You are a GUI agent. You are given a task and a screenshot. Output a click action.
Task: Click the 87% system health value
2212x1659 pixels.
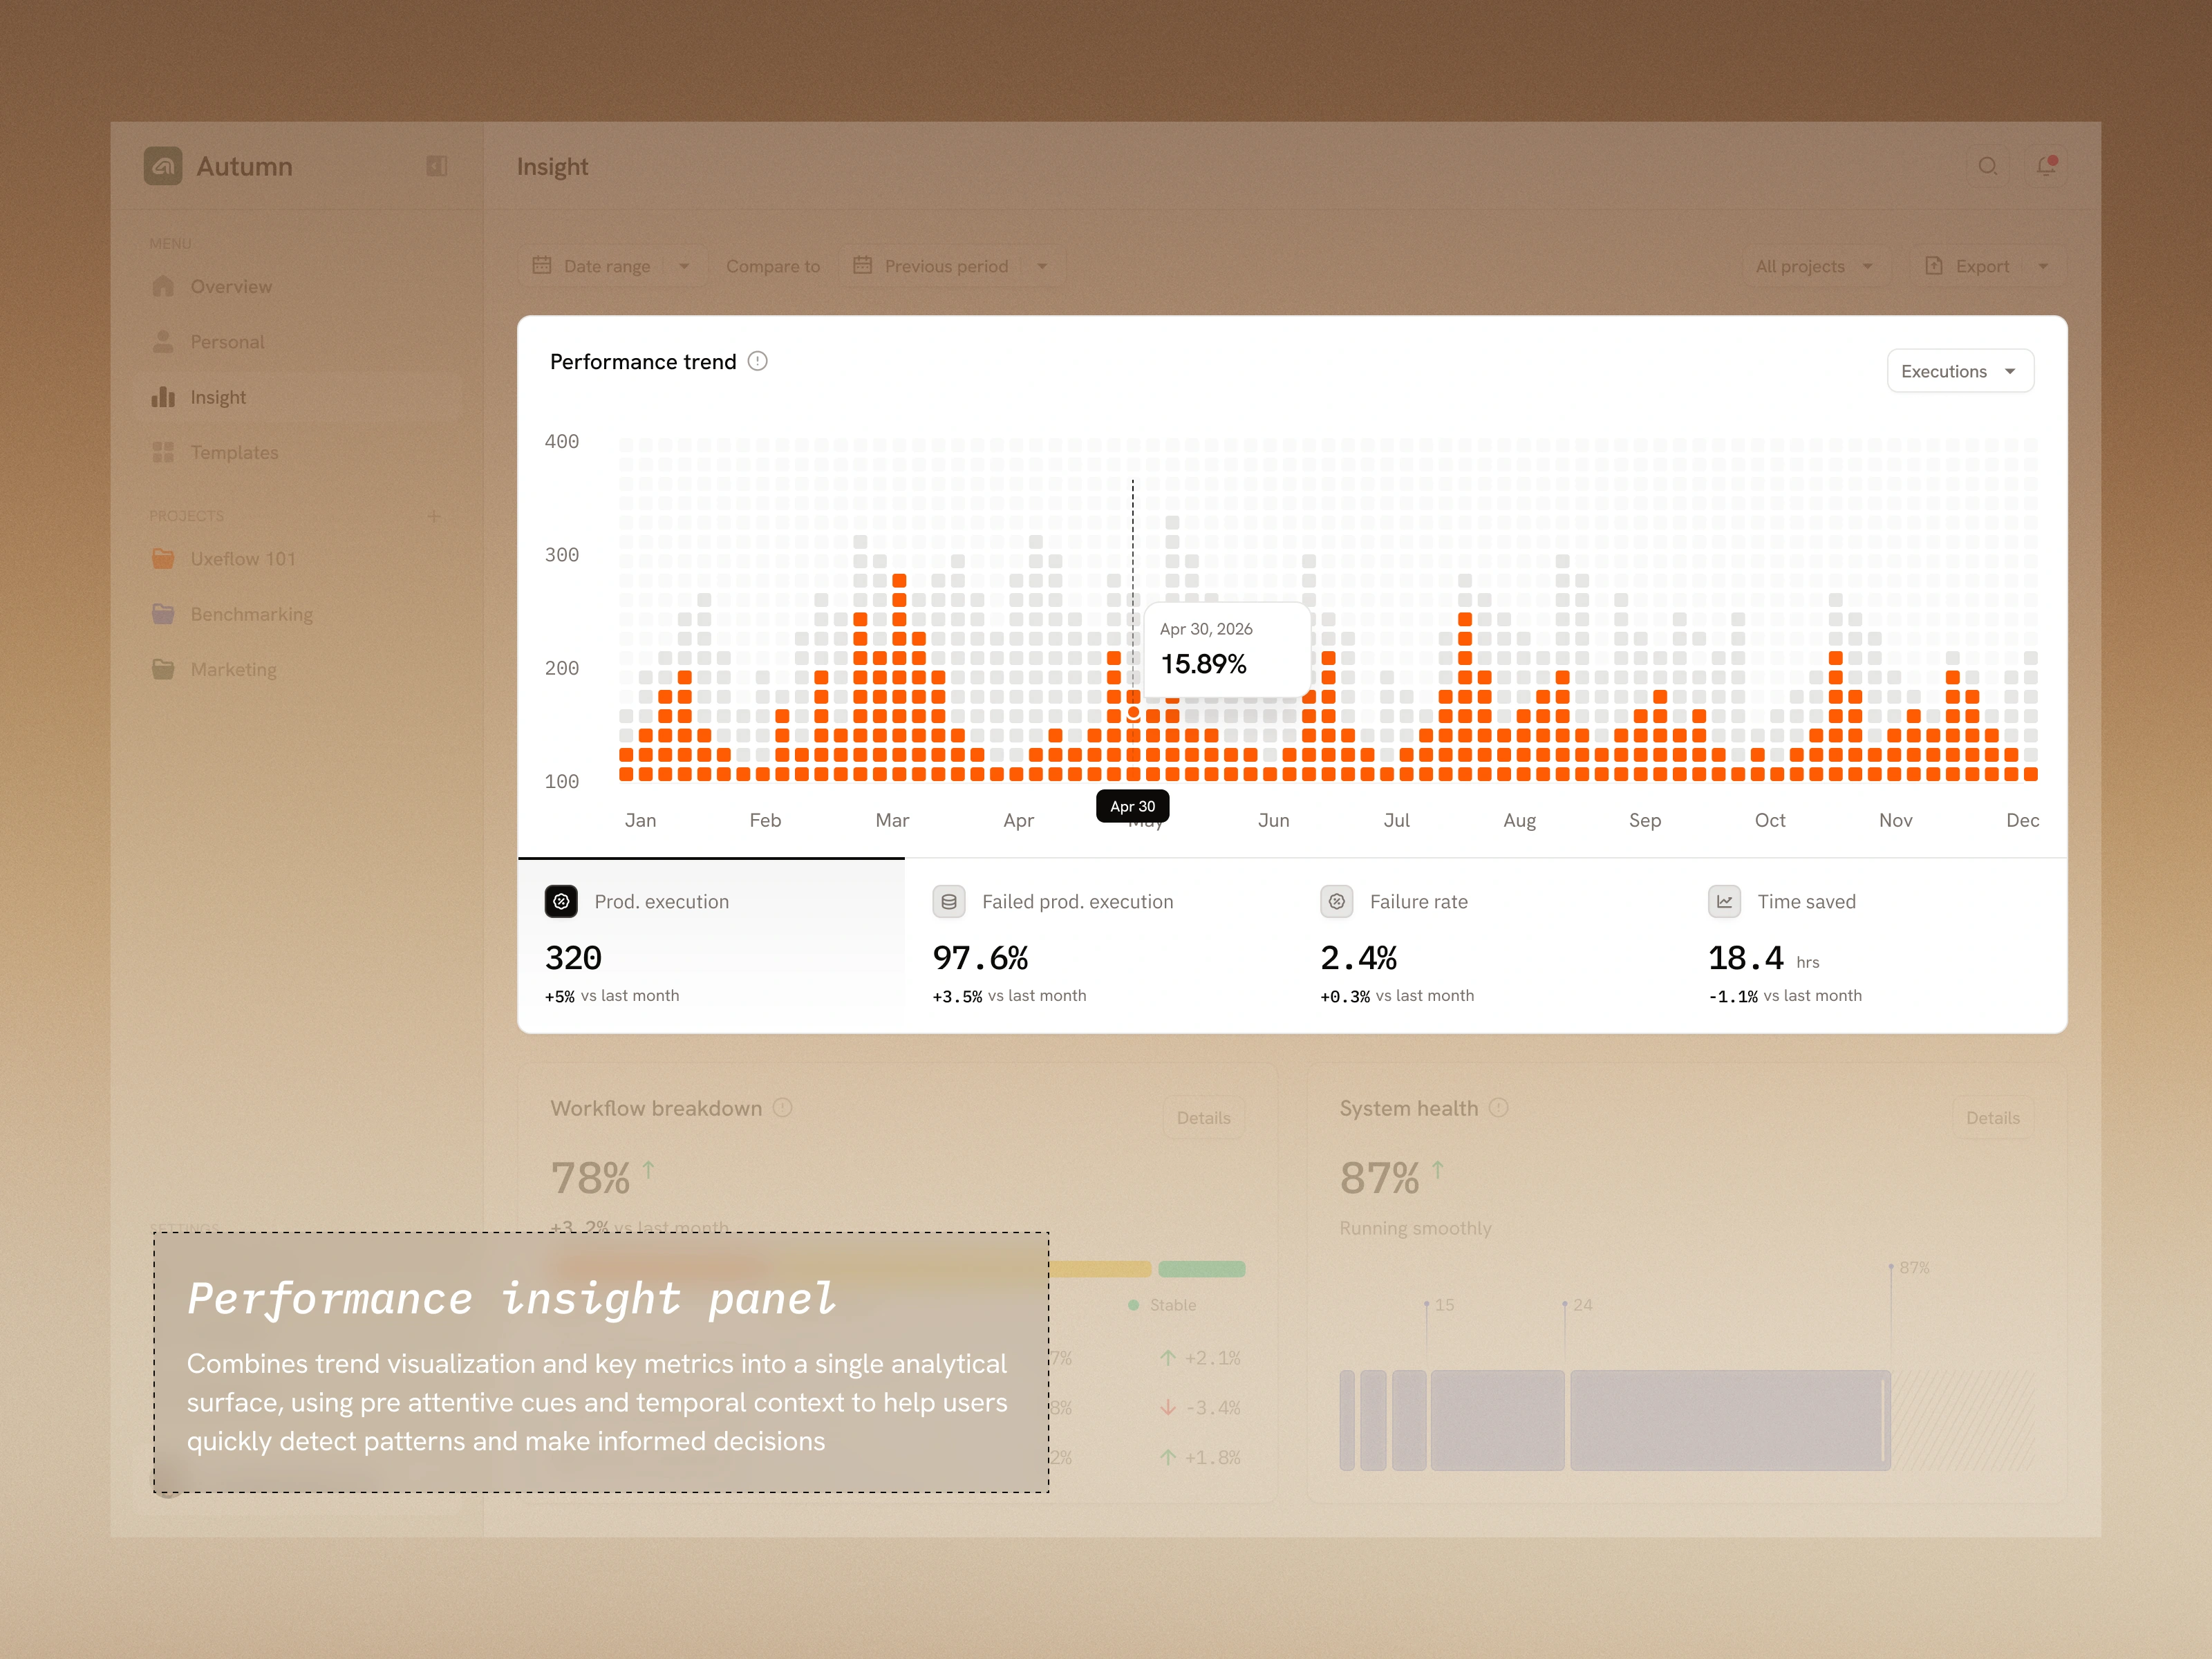coord(1380,1178)
